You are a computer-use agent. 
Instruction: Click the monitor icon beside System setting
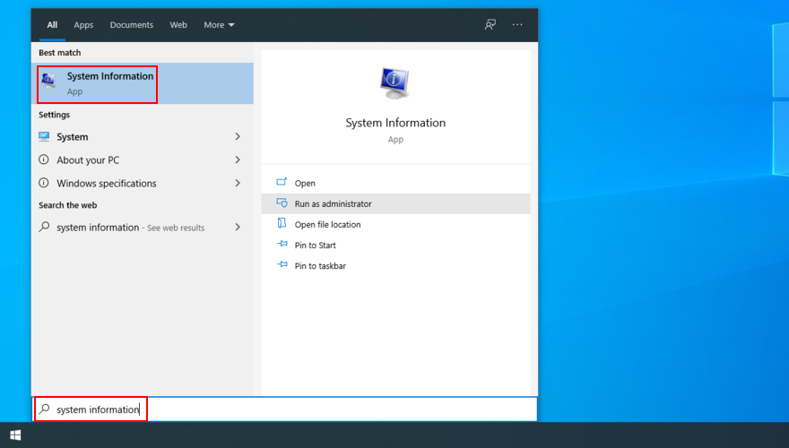coord(44,137)
